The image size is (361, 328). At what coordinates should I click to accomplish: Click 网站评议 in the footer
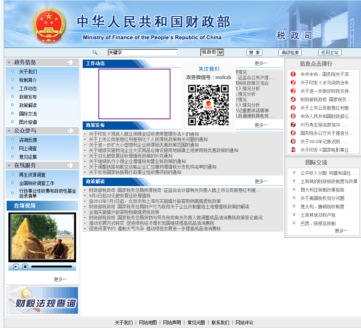(x=244, y=323)
